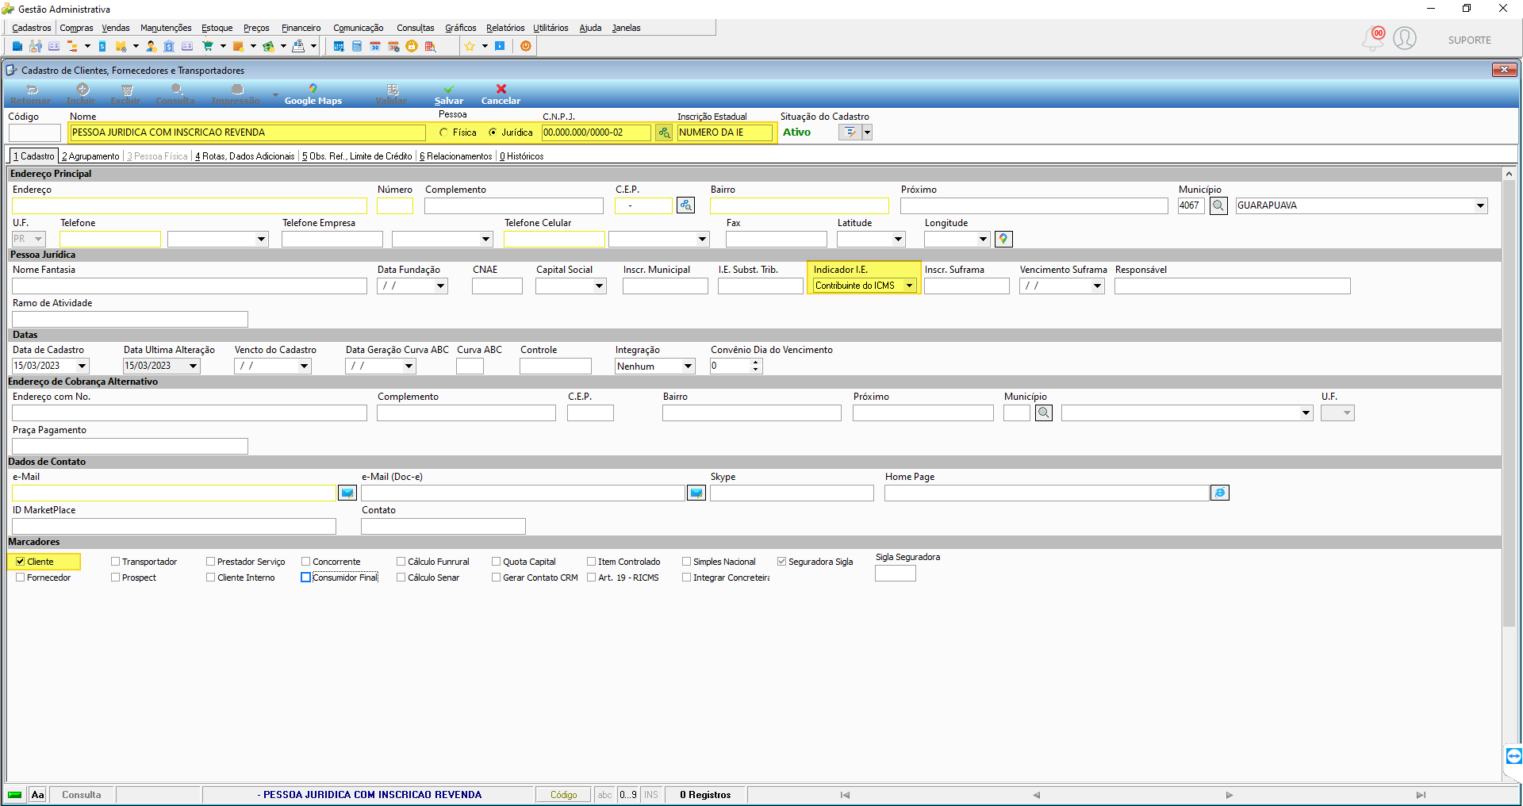Open the Integração Nenhum dropdown
This screenshot has height=806, width=1523.
coord(688,366)
